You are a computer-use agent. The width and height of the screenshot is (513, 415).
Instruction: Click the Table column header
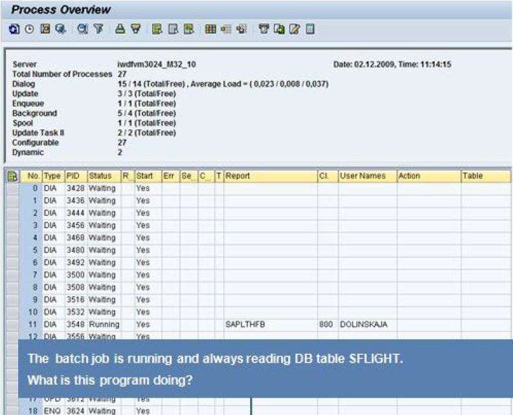486,176
